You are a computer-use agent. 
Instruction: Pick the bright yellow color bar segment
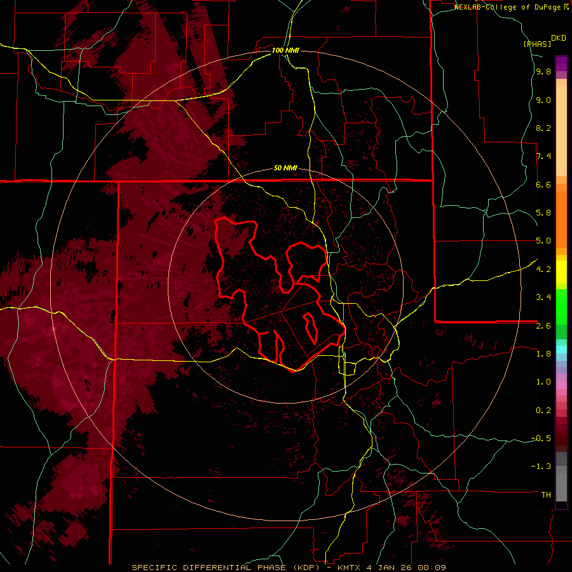pyautogui.click(x=561, y=272)
